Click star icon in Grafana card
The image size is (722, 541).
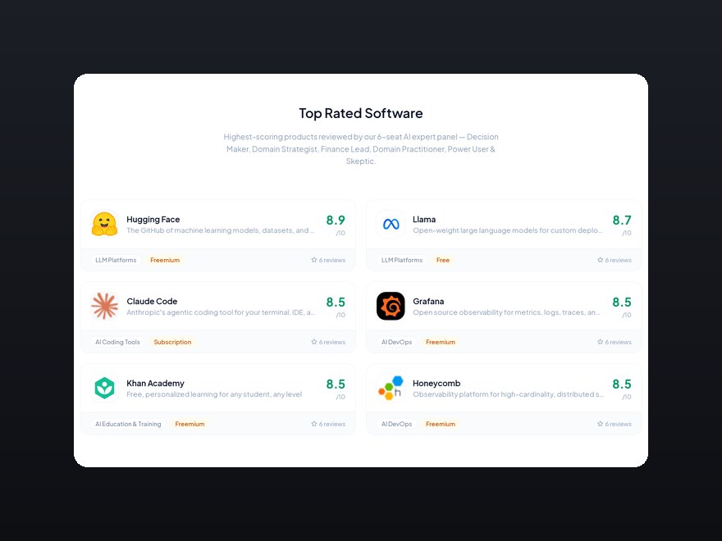coord(600,342)
